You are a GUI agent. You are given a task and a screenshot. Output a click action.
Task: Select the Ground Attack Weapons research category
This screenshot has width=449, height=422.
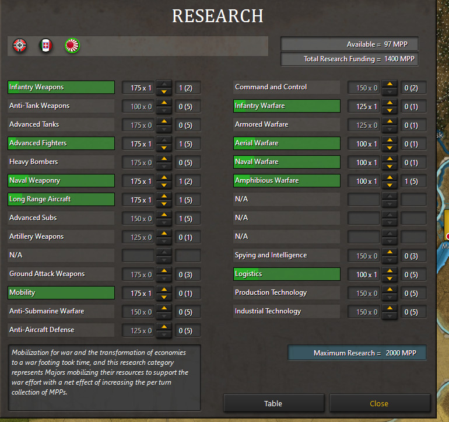pyautogui.click(x=61, y=274)
